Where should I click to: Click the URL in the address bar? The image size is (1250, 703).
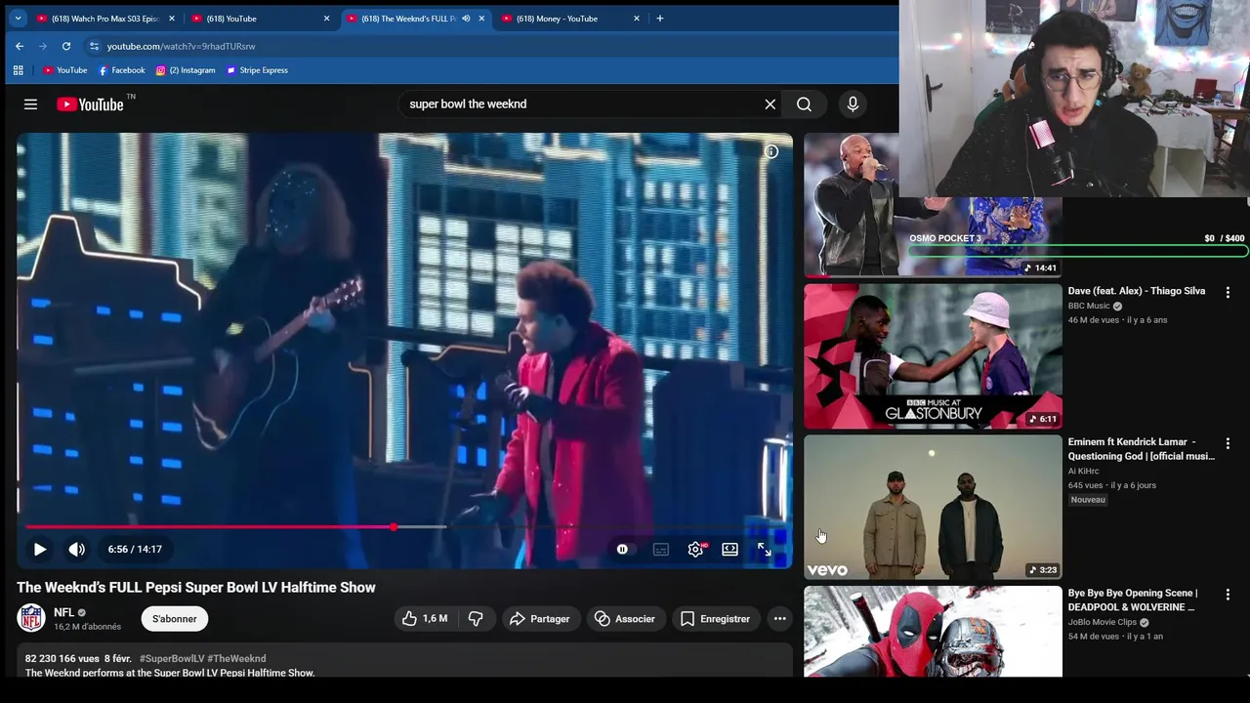181,46
